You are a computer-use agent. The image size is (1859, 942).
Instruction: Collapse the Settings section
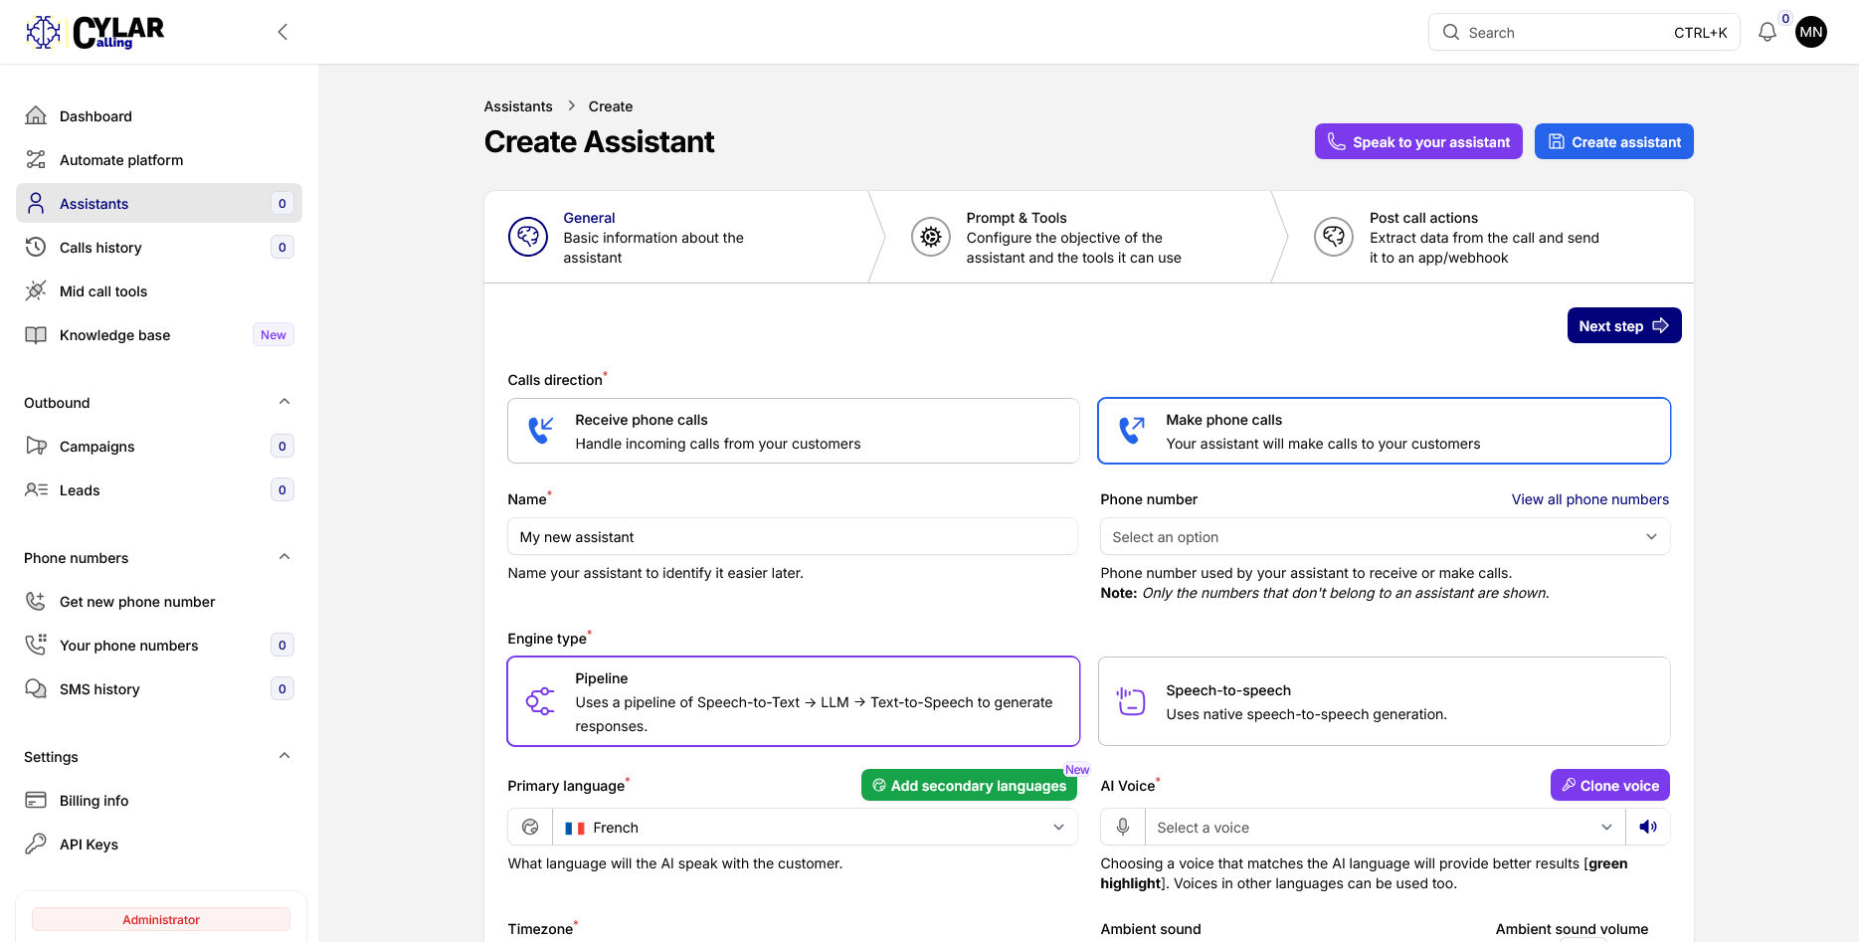pos(284,756)
